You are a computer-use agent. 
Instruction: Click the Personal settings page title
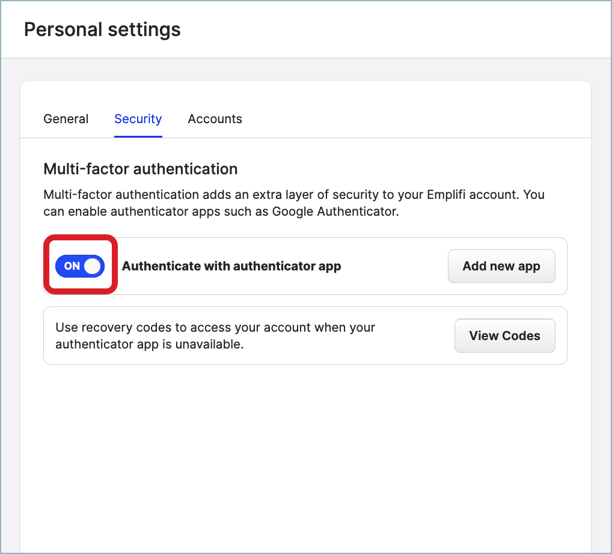point(102,29)
